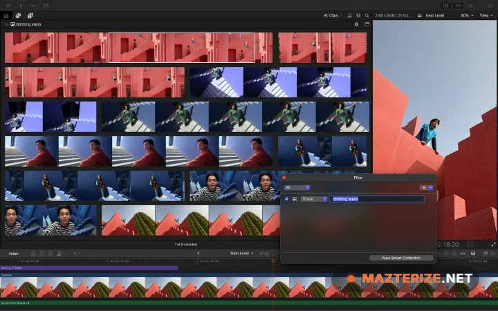Select striped sweater selfie clip in last browser row

point(50,220)
